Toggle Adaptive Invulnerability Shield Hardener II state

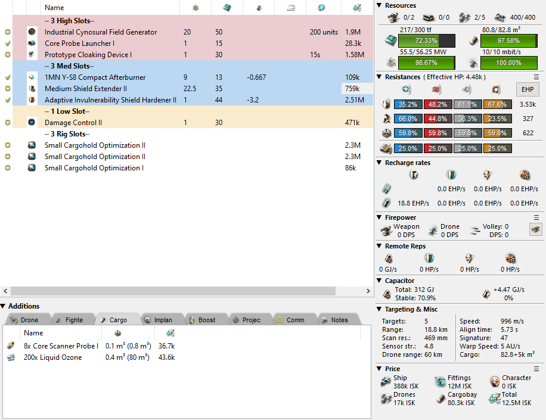tap(7, 100)
